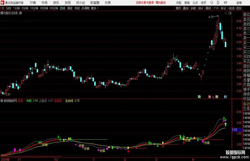The height and width of the screenshot is (161, 250).
Task: Click the 2.51 low price label
Action: click(x=8, y=94)
